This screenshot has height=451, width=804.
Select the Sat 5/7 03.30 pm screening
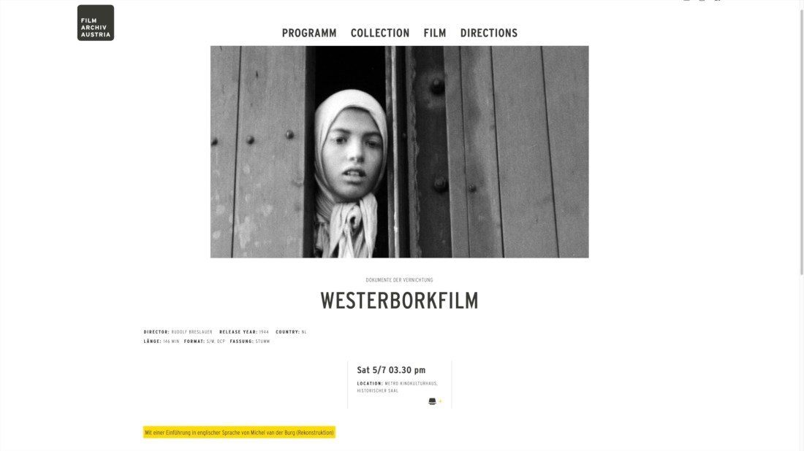(391, 370)
